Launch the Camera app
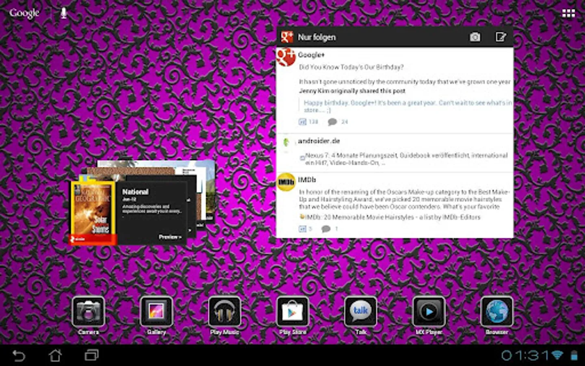This screenshot has height=366, width=585. coord(88,316)
